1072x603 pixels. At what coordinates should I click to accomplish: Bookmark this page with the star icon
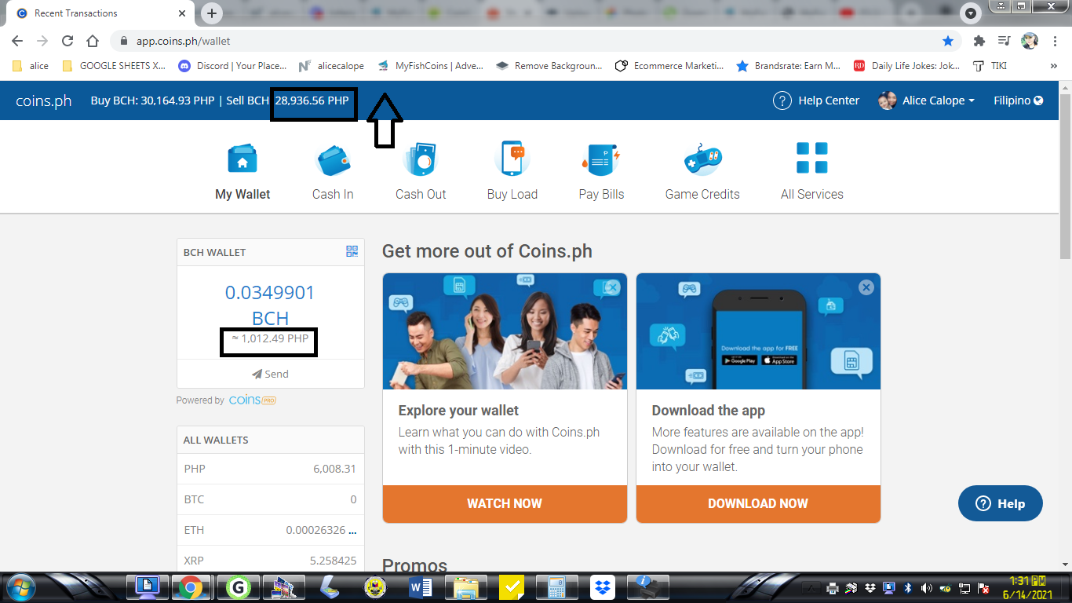click(x=948, y=41)
